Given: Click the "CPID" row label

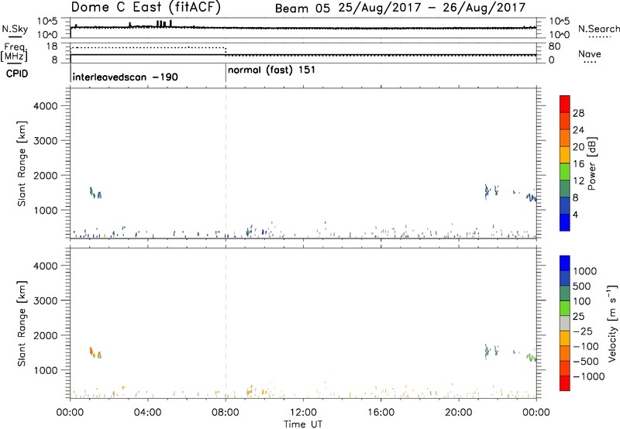Looking at the screenshot, I should (x=17, y=74).
